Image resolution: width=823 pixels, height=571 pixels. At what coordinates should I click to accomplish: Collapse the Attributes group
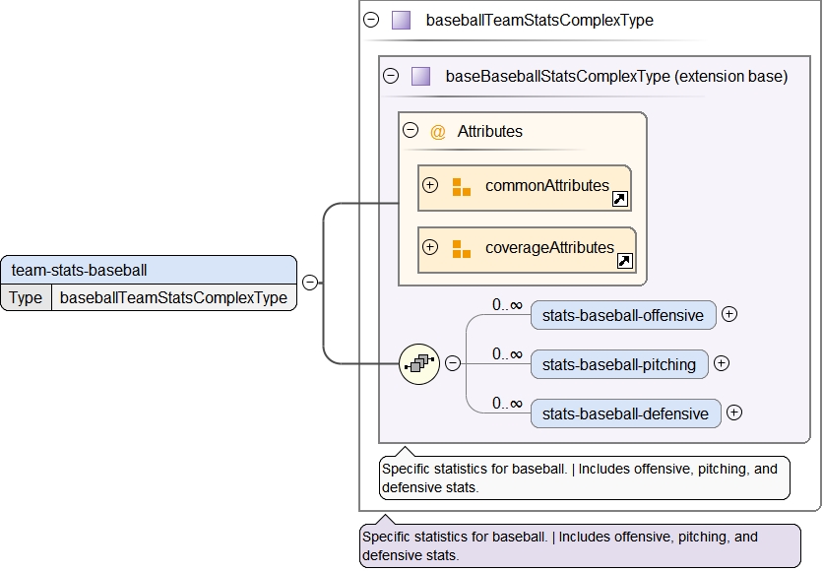[411, 131]
